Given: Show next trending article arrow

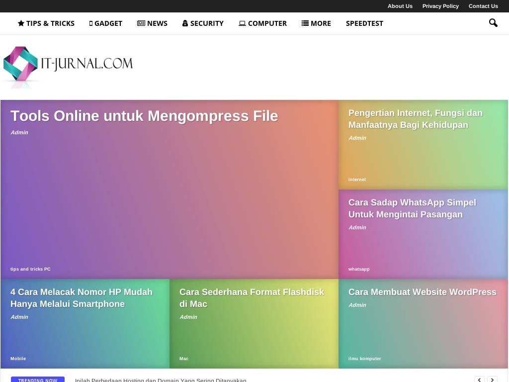Looking at the screenshot, I should 492,380.
